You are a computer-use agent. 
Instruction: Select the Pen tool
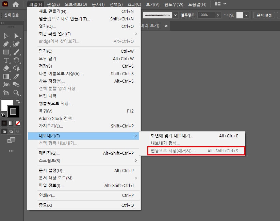[x=6, y=44]
